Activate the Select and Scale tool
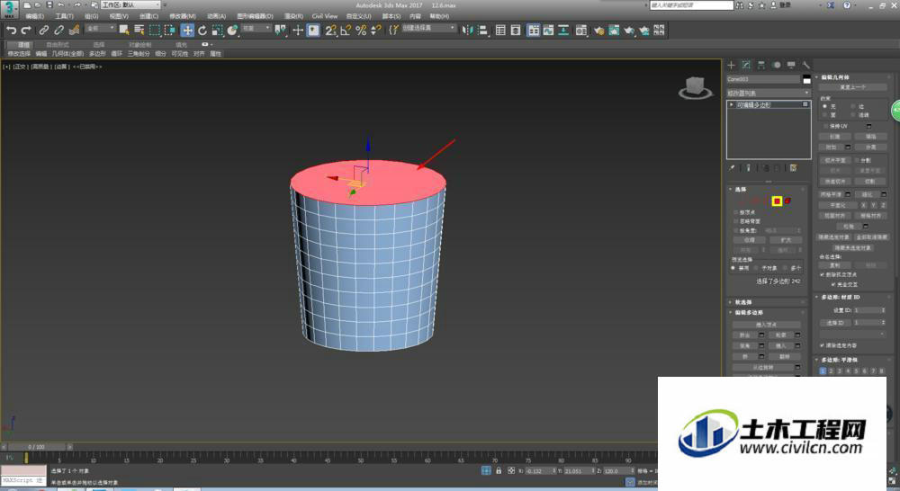Viewport: 900px width, 491px height. coord(217,31)
